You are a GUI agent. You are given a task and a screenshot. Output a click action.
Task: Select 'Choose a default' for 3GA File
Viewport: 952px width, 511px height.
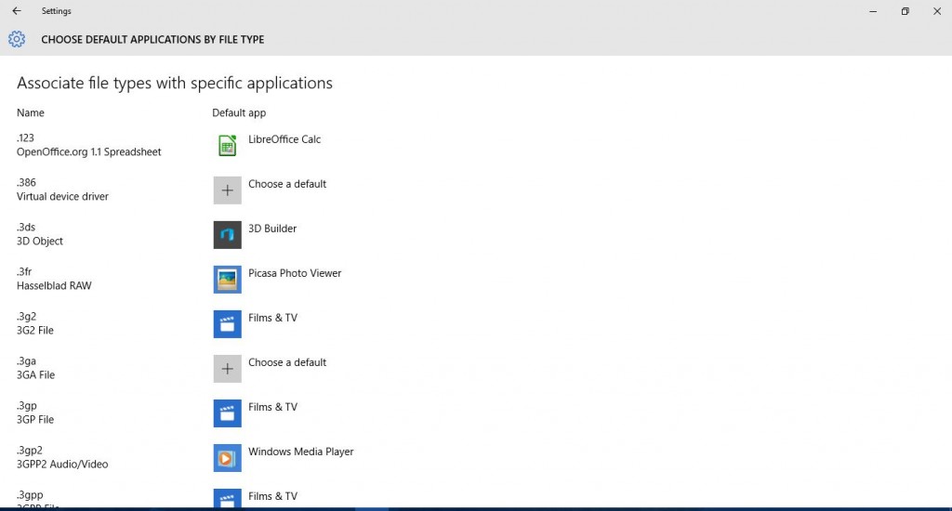[287, 362]
